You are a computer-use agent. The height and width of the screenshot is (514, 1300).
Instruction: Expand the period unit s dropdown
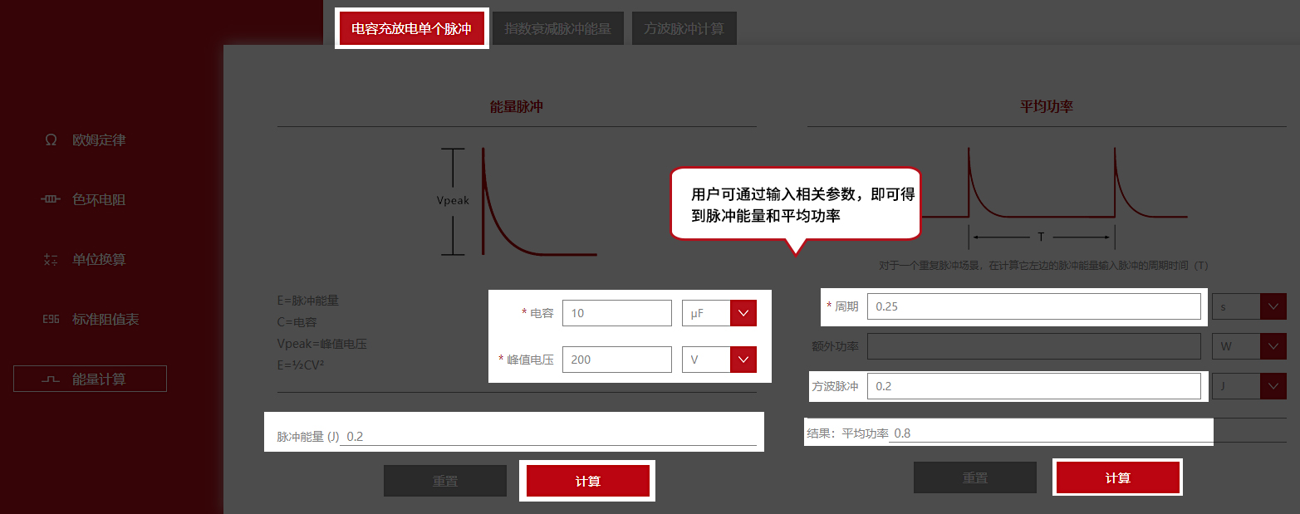(1273, 306)
